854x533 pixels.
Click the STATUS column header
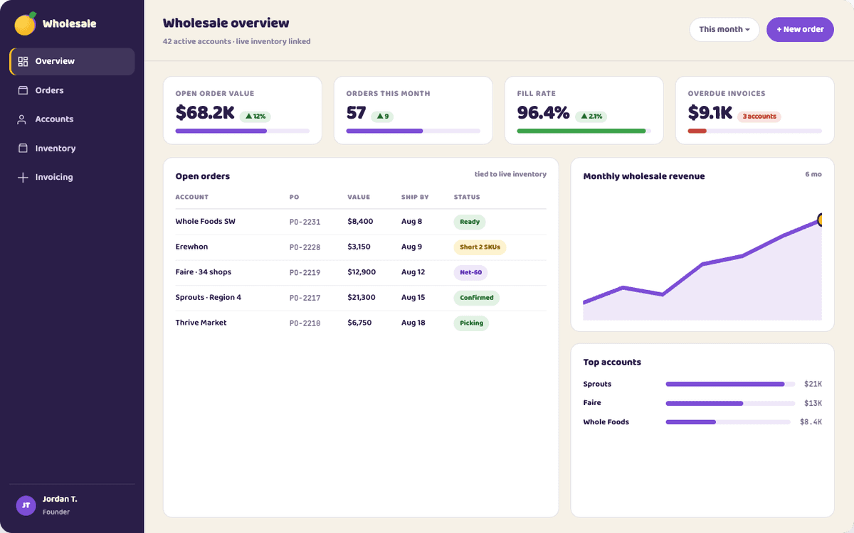(x=467, y=197)
